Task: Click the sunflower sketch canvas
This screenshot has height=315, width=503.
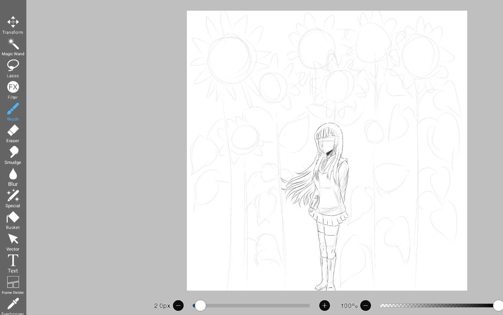Action: pyautogui.click(x=327, y=151)
